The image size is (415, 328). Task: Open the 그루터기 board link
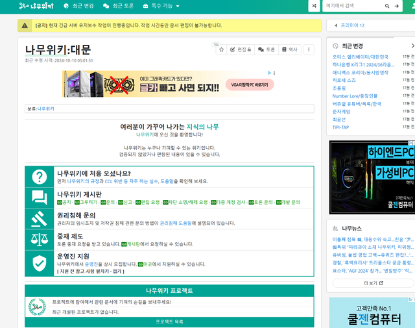point(86,202)
